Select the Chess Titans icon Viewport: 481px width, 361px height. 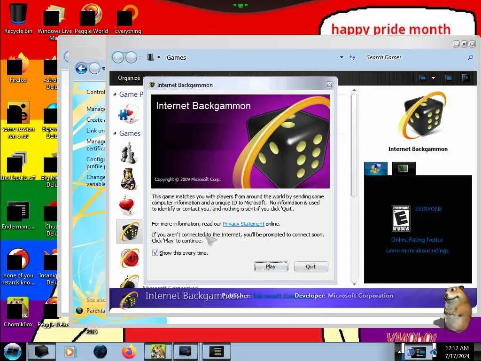[x=129, y=153]
